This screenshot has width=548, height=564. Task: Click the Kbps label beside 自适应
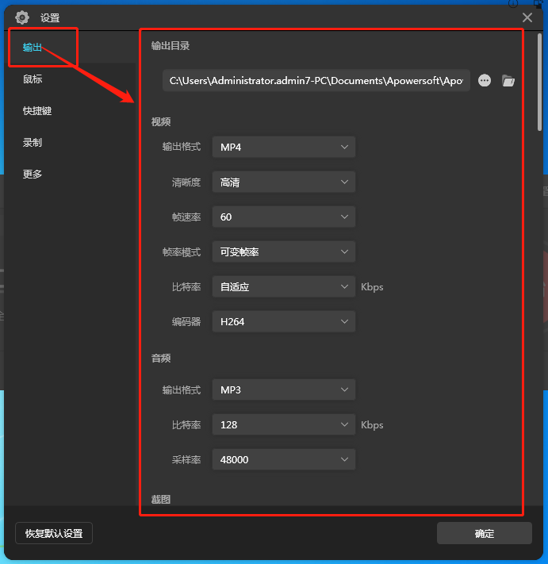pyautogui.click(x=372, y=287)
